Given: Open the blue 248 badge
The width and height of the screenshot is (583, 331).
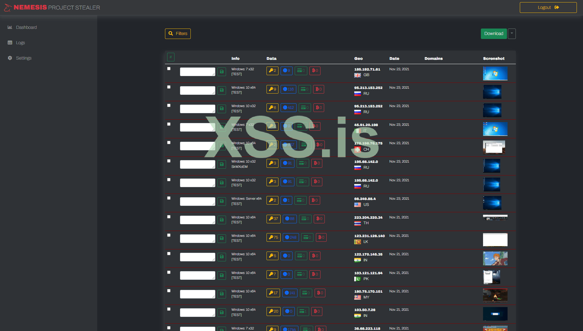Looking at the screenshot, I should point(291,237).
